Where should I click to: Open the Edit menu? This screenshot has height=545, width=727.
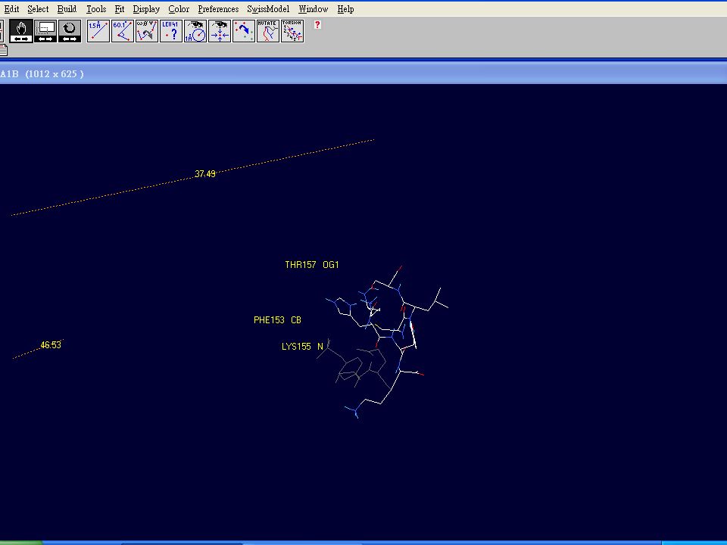point(11,9)
